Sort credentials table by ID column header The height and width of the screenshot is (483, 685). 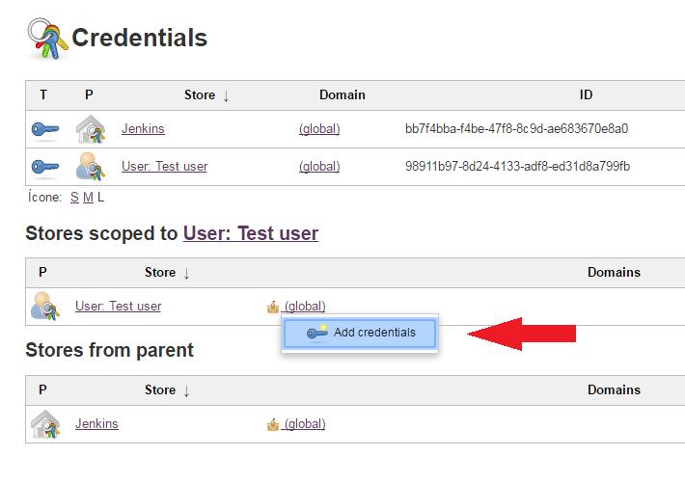586,95
